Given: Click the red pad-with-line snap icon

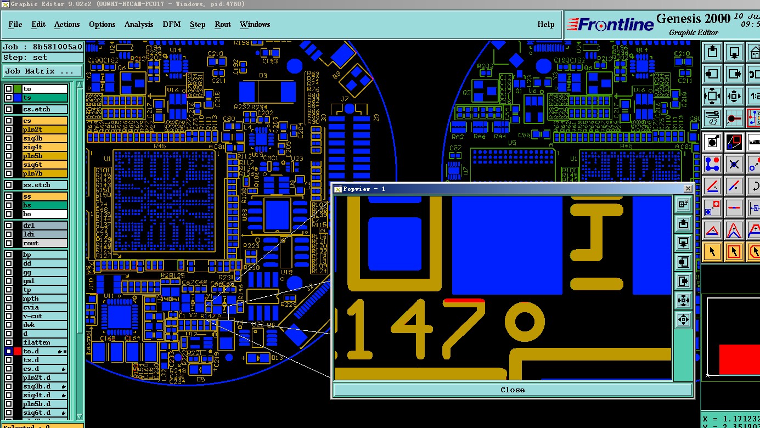Looking at the screenshot, I should click(734, 117).
